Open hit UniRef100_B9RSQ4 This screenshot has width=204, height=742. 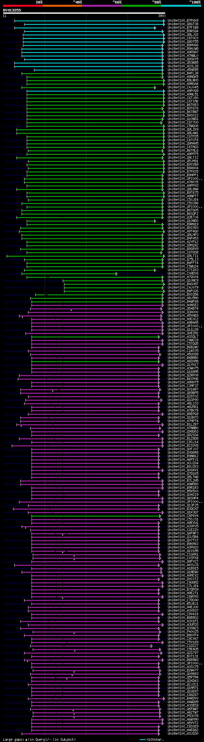click(x=183, y=31)
